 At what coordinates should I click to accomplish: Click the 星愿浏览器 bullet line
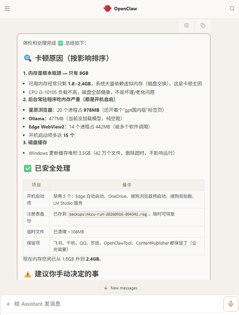click(96, 110)
